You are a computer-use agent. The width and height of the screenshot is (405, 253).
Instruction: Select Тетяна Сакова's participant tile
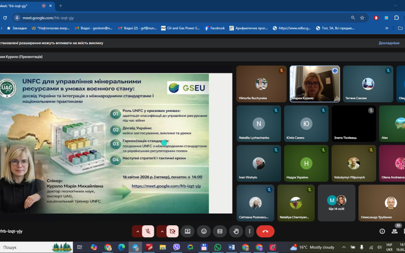[x=368, y=84]
